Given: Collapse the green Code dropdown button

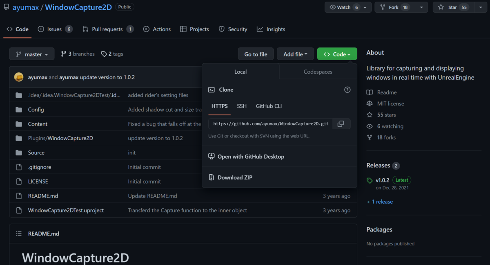Looking at the screenshot, I should click(337, 54).
